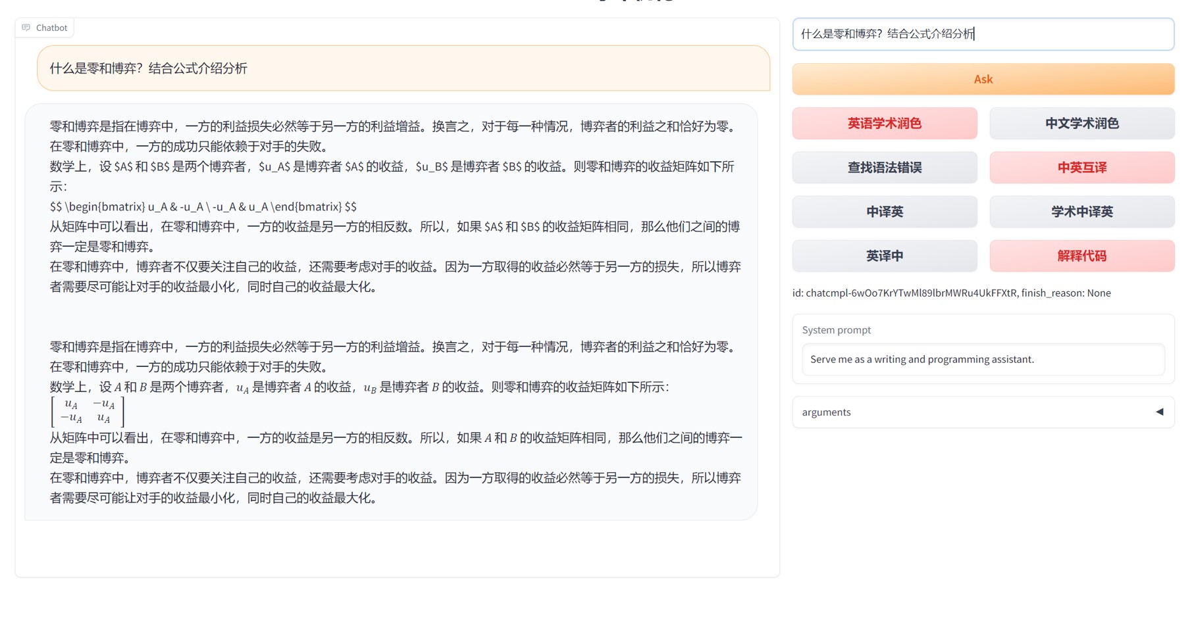Expand the arguments section arrow

coord(1159,412)
